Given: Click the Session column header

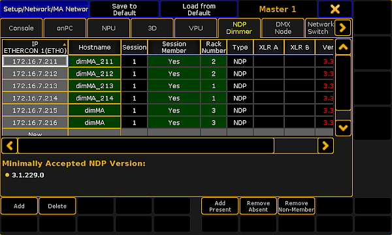Looking at the screenshot, I should pyautogui.click(x=134, y=47).
